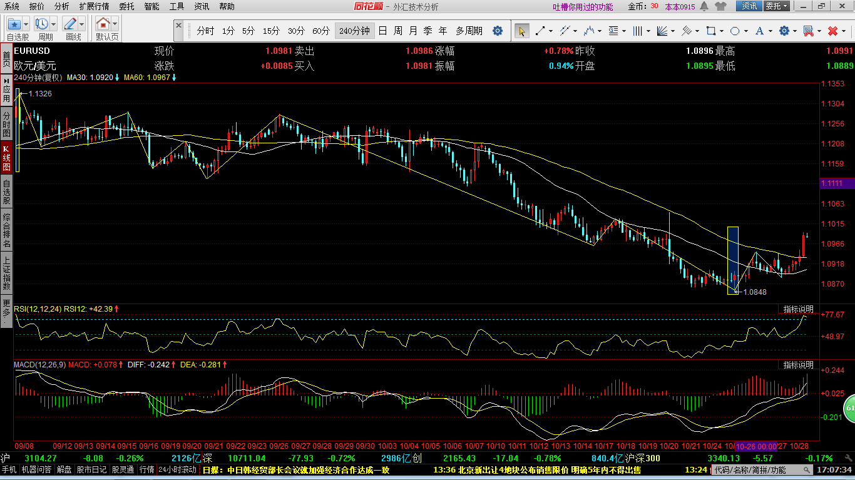Image resolution: width=855 pixels, height=480 pixels.
Task: Expand 自选股 dropdown arrow
Action: point(26,24)
